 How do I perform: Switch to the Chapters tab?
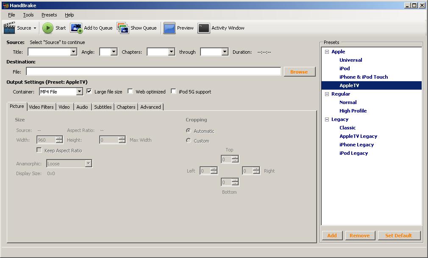pyautogui.click(x=126, y=107)
